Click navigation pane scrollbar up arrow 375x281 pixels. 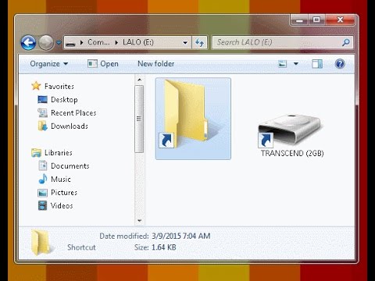point(139,80)
